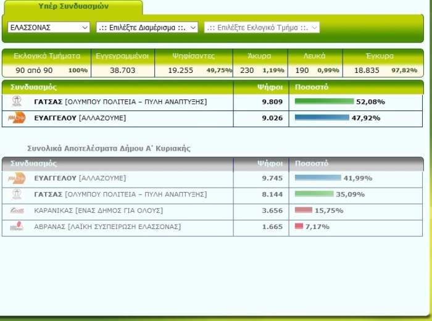Click ΓΑΤΣΑΣ name in the top runoff table

tap(120, 101)
